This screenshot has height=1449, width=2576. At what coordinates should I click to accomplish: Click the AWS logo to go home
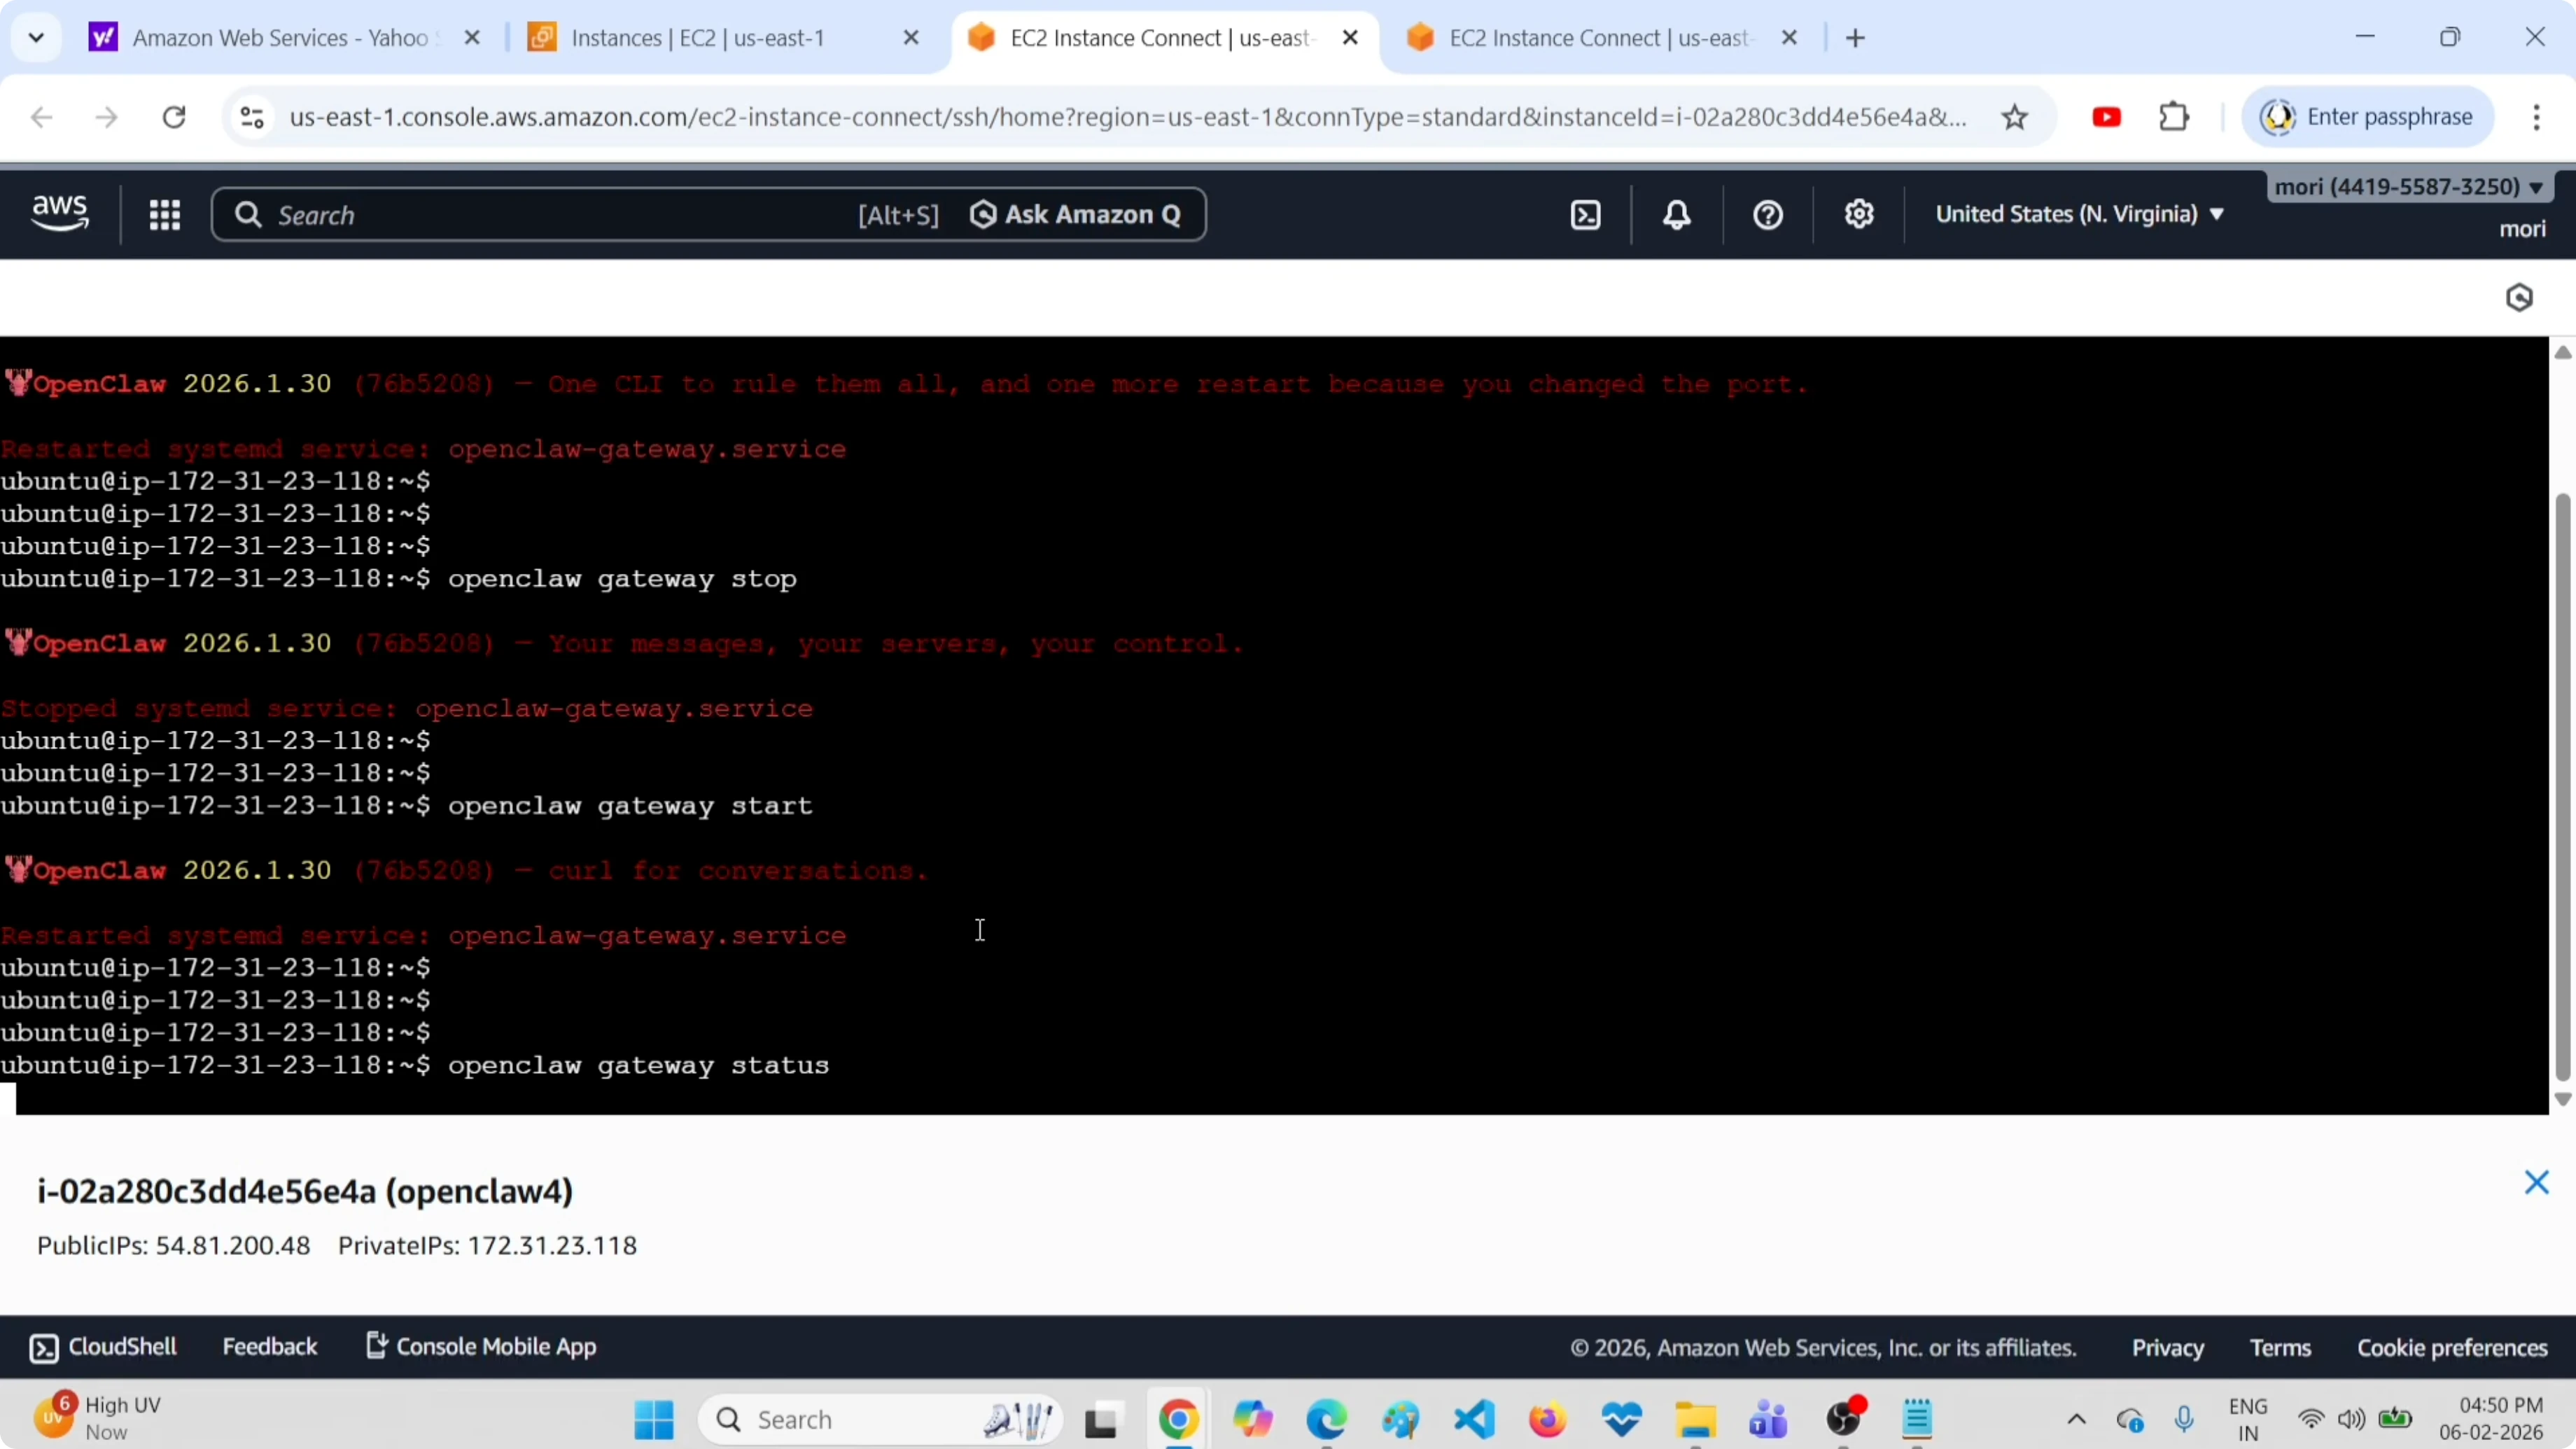click(60, 213)
